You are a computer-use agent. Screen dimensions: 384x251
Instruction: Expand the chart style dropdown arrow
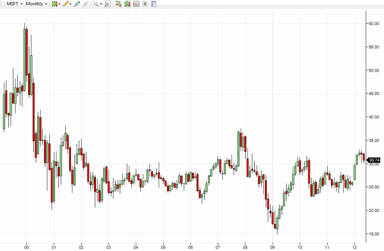(x=60, y=4)
